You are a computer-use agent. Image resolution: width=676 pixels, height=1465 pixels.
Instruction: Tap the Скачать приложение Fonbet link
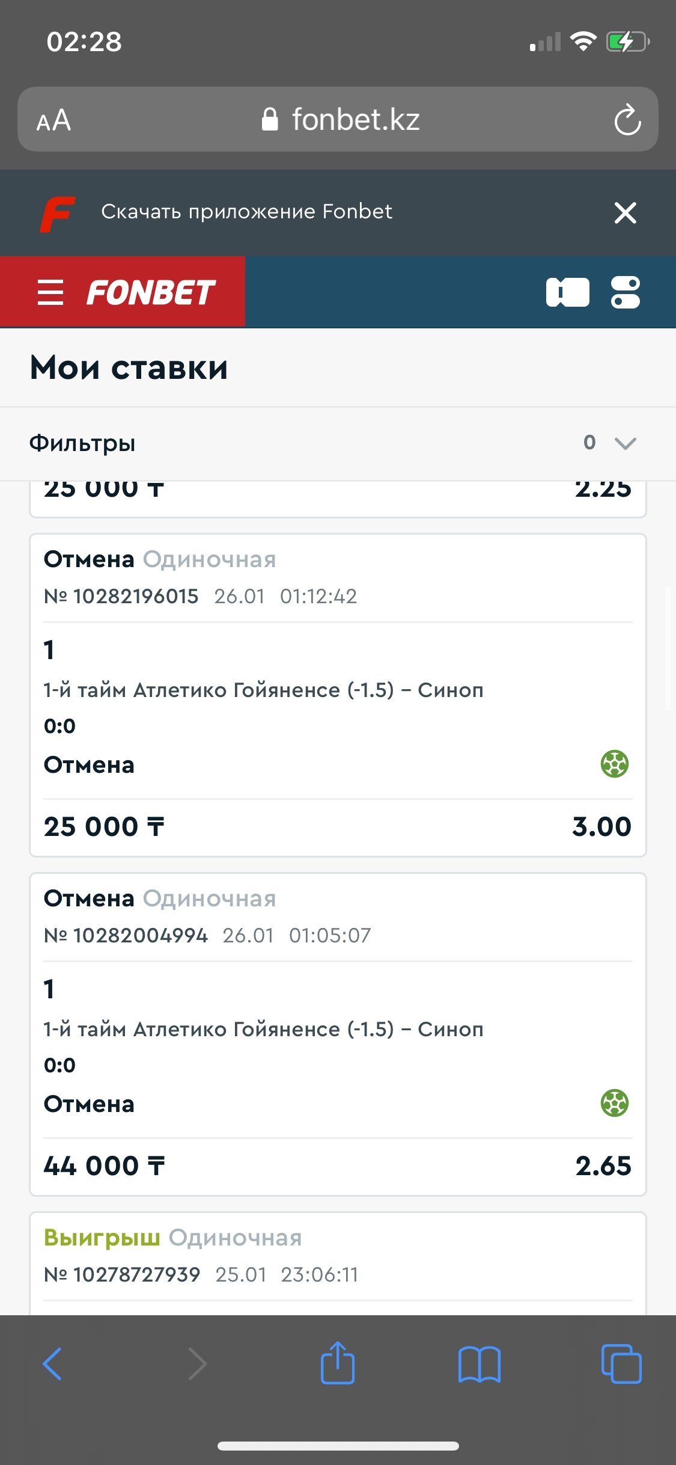click(246, 212)
